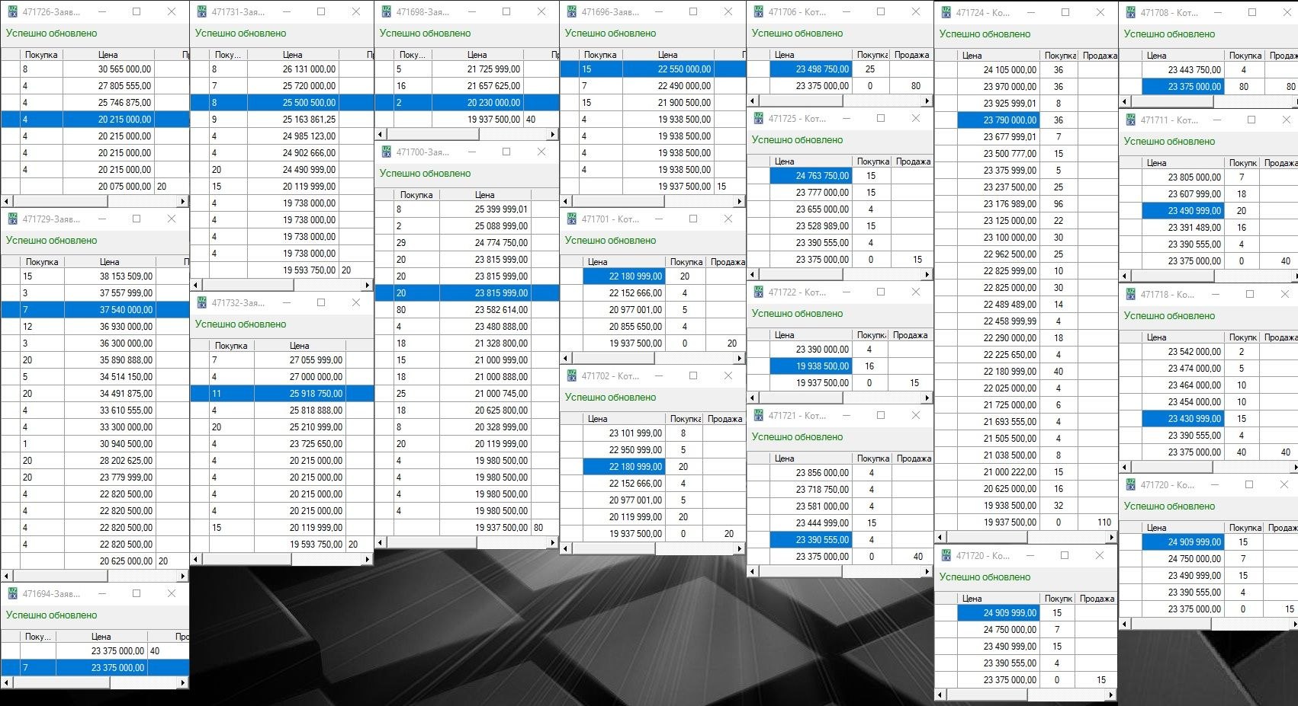
Task: Click title bar icon of window 471732
Action: tap(201, 303)
